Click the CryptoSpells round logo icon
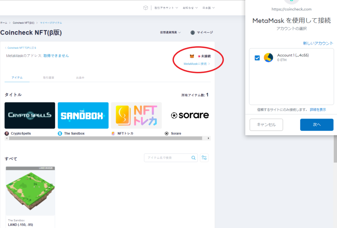Viewport: 337px width, 228px height. coord(7,133)
